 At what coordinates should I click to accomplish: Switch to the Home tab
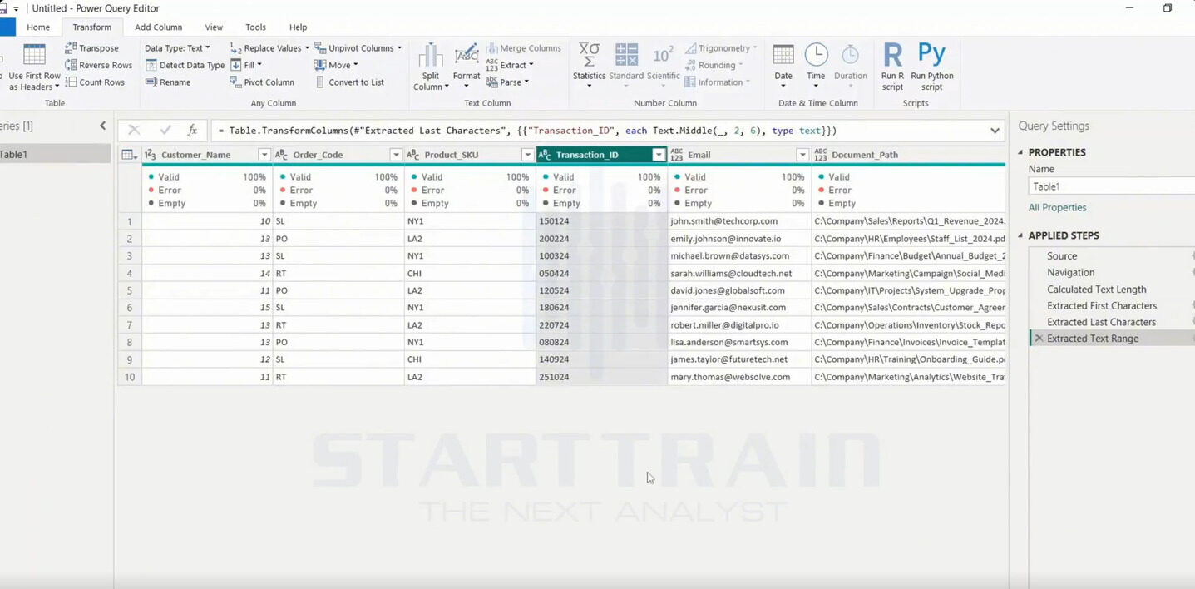[38, 27]
